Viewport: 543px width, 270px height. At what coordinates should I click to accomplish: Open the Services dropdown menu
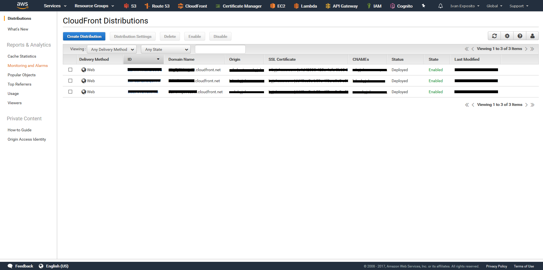pyautogui.click(x=55, y=6)
